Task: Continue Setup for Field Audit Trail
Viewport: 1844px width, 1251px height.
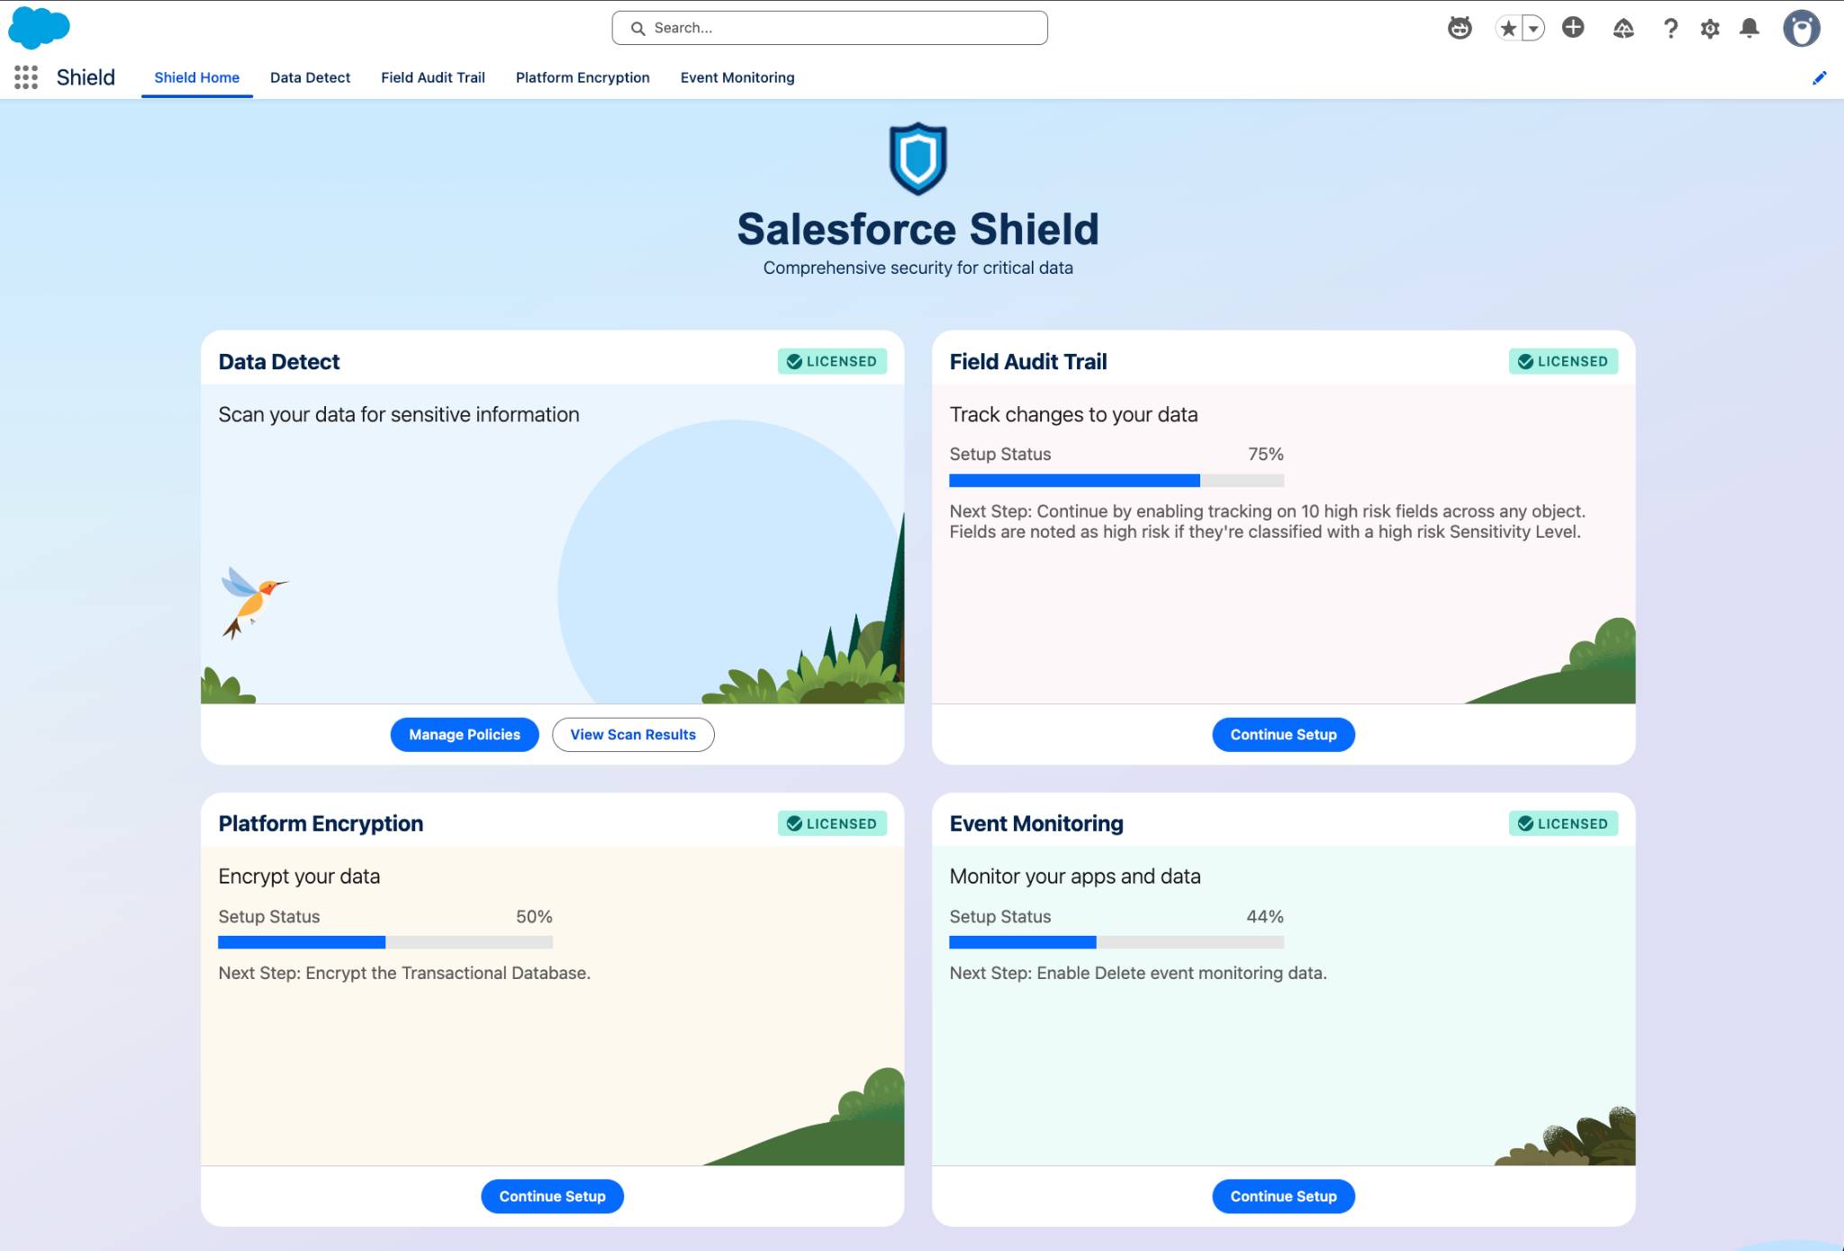Action: coord(1283,734)
